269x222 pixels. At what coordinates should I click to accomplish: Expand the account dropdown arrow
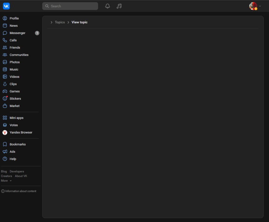coord(260,6)
